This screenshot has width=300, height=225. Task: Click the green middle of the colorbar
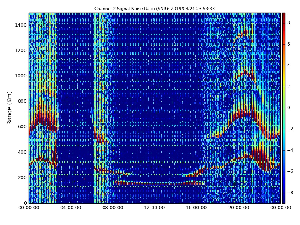click(x=284, y=108)
